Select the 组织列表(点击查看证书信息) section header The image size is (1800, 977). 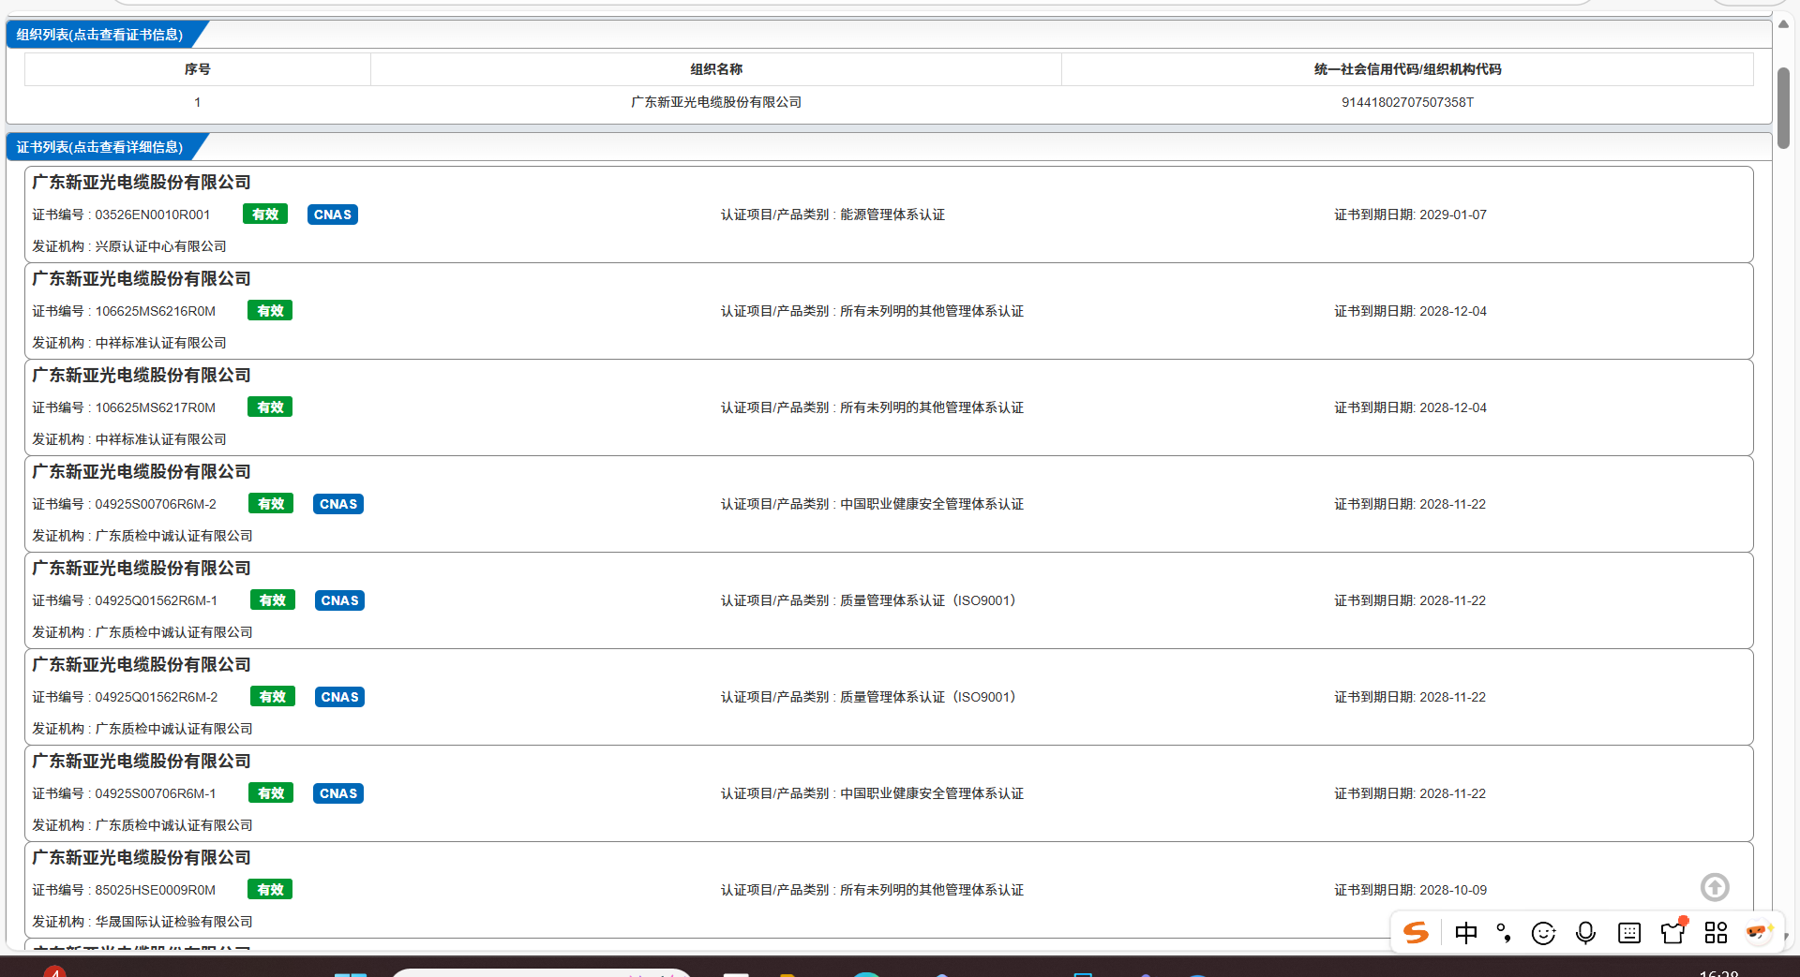(x=99, y=35)
